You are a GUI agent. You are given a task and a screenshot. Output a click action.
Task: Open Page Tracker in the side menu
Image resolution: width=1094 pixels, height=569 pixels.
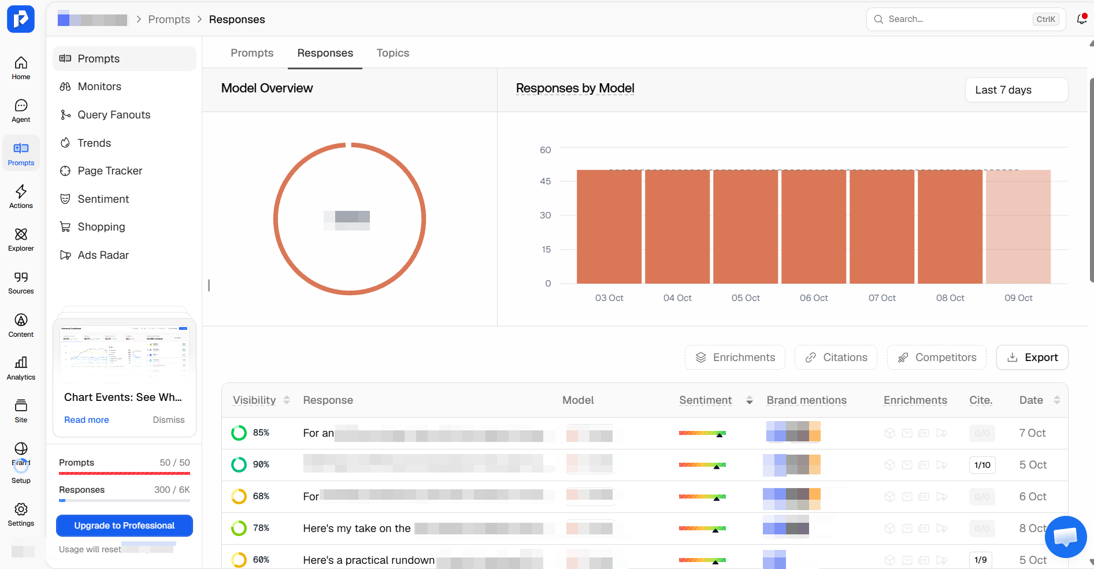coord(124,171)
